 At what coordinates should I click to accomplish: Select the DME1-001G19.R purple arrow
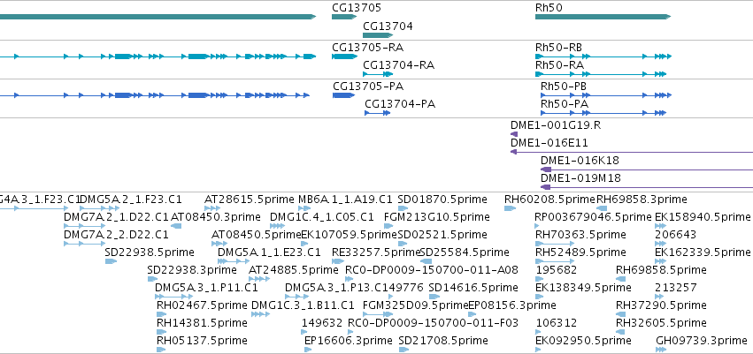click(x=514, y=134)
